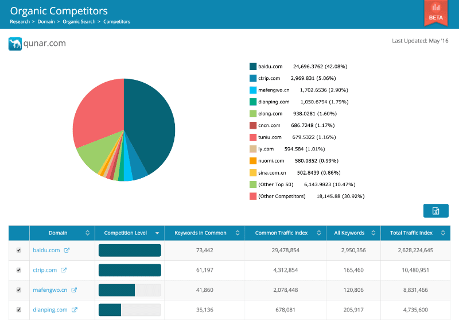Open the baidu.com domain link
459x320 pixels.
[x=46, y=250]
